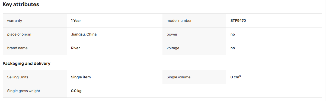The height and width of the screenshot is (101, 326).
Task: Click the River brand value
Action: click(x=75, y=48)
